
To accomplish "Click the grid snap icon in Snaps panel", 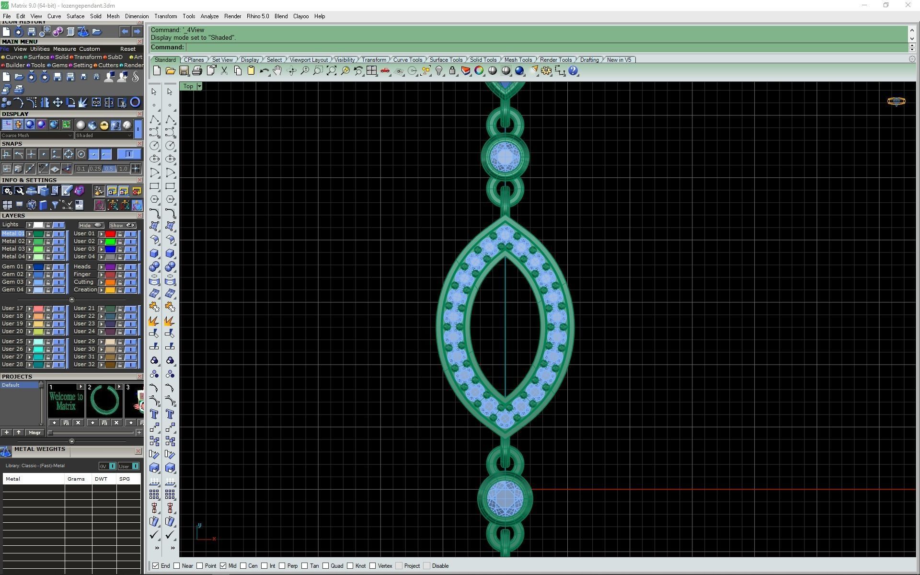I will coord(136,169).
